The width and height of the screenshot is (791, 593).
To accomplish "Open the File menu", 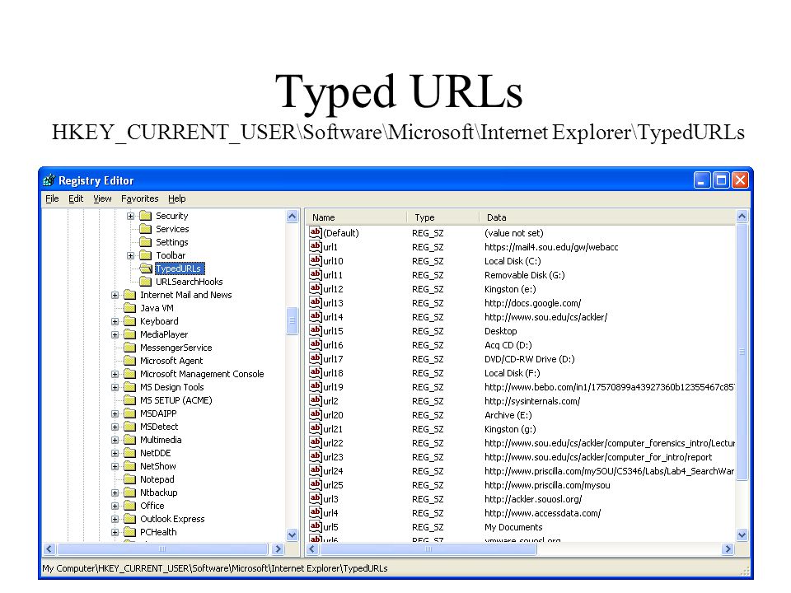I will click(x=52, y=198).
